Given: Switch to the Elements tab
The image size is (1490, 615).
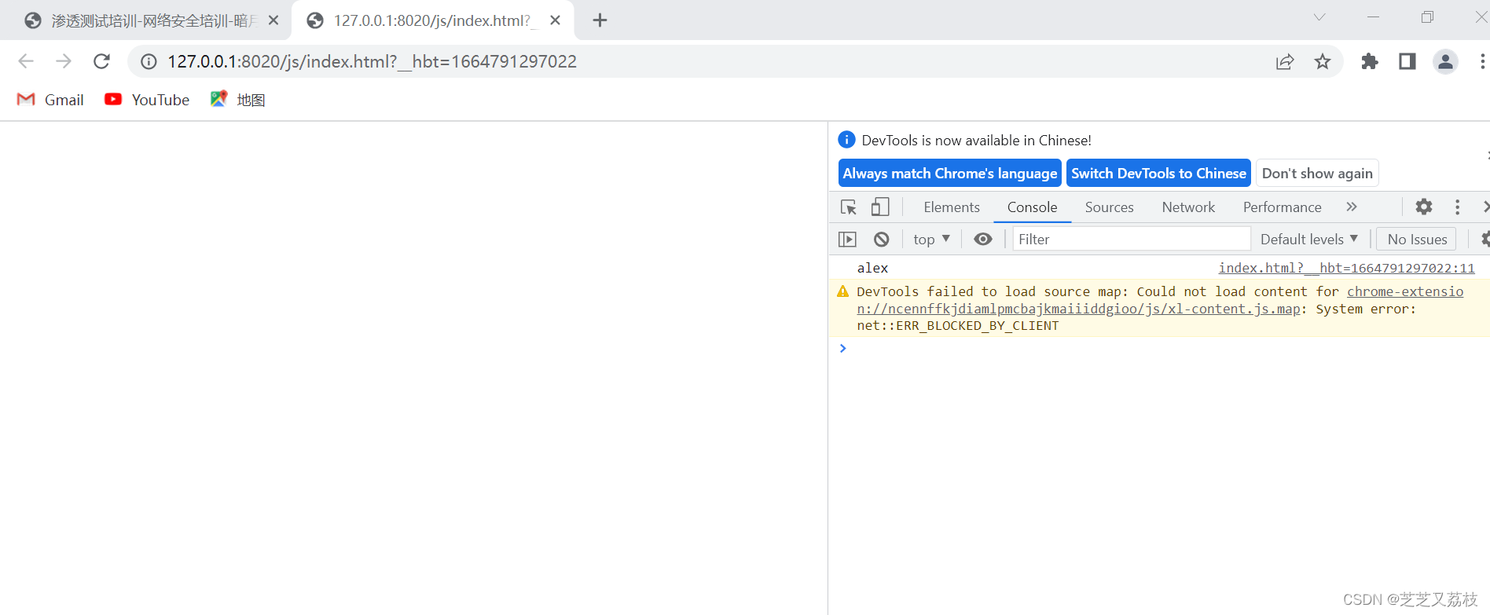Looking at the screenshot, I should [x=952, y=207].
